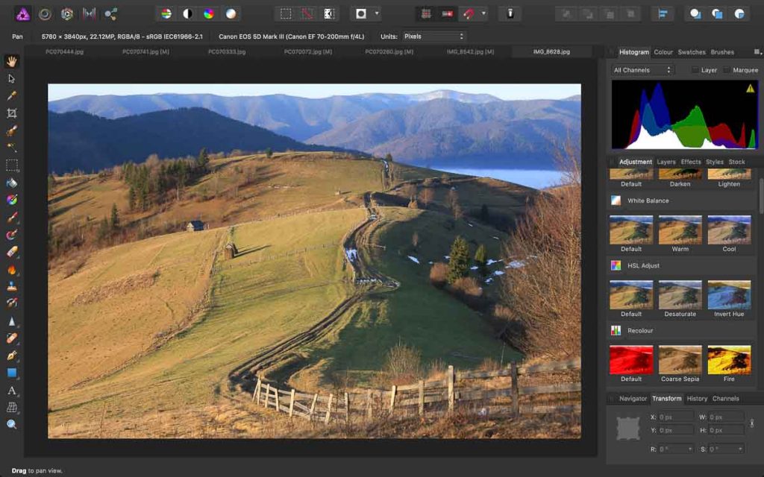Select the Zoom magnifier tool

pyautogui.click(x=12, y=424)
